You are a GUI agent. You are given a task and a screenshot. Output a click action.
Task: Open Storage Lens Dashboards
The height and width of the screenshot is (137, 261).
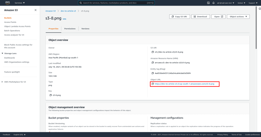9,58
